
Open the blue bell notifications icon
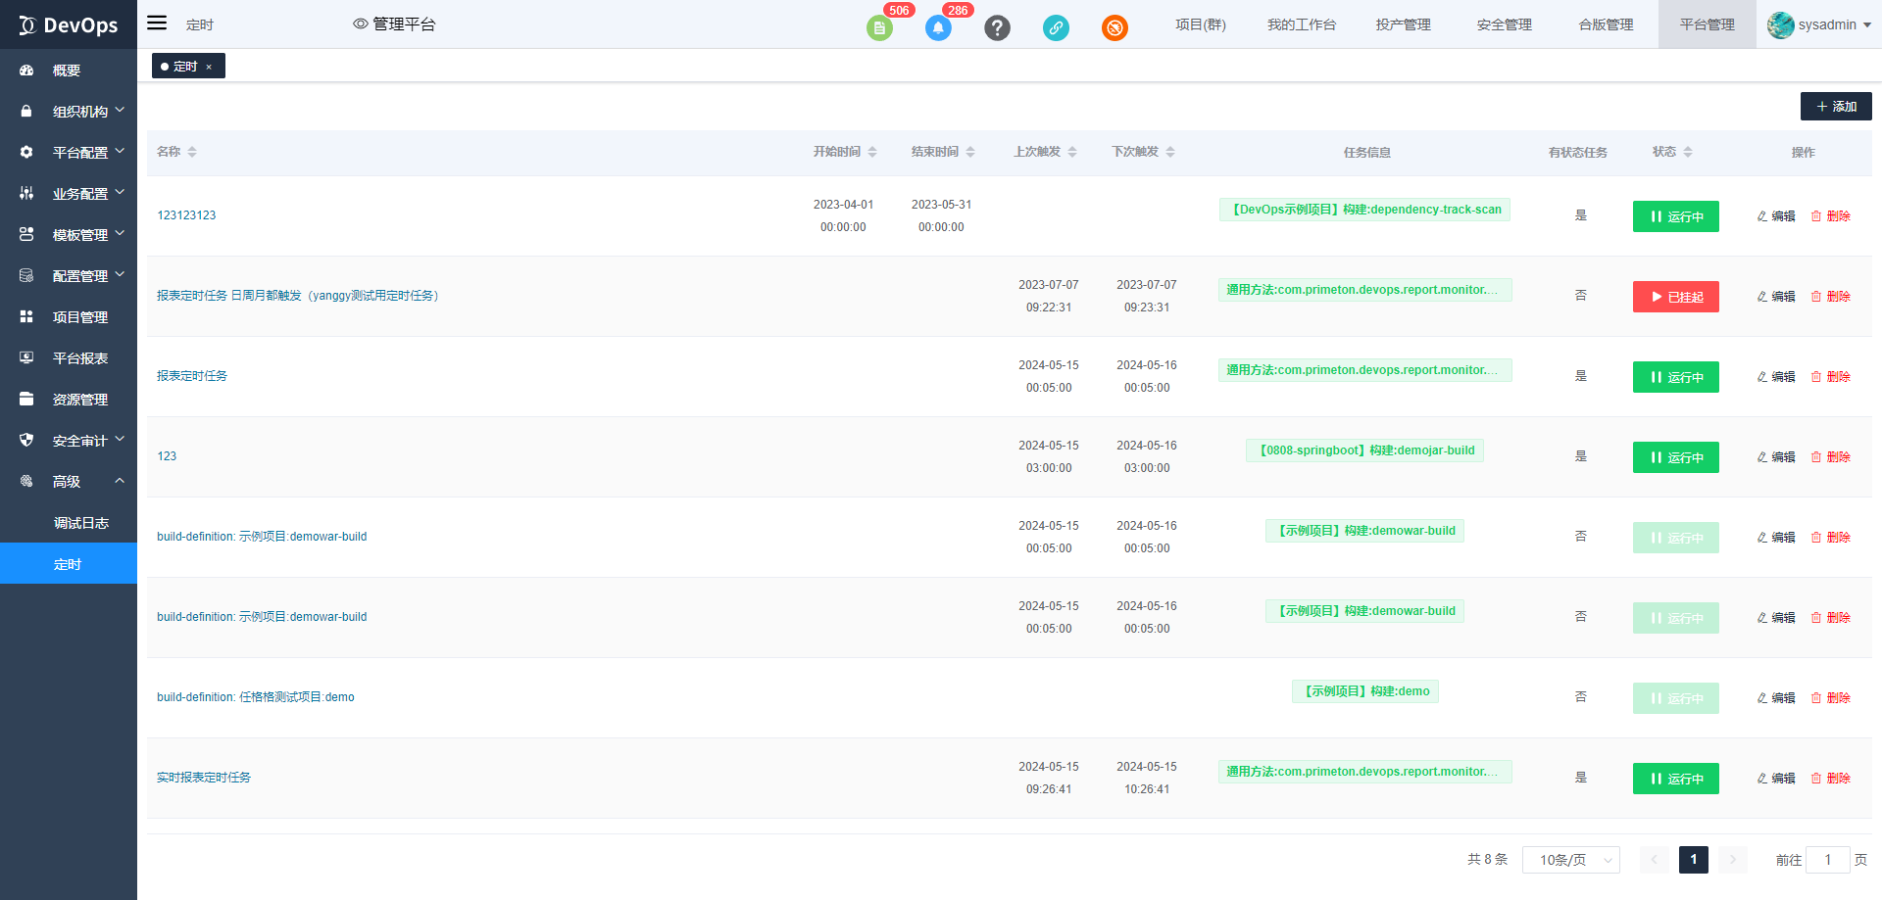point(938,28)
